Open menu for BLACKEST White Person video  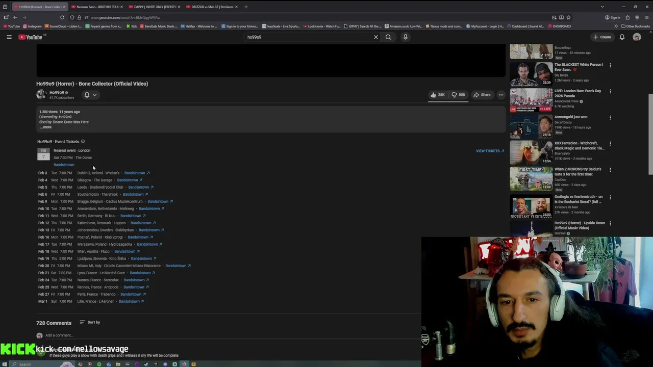610,65
